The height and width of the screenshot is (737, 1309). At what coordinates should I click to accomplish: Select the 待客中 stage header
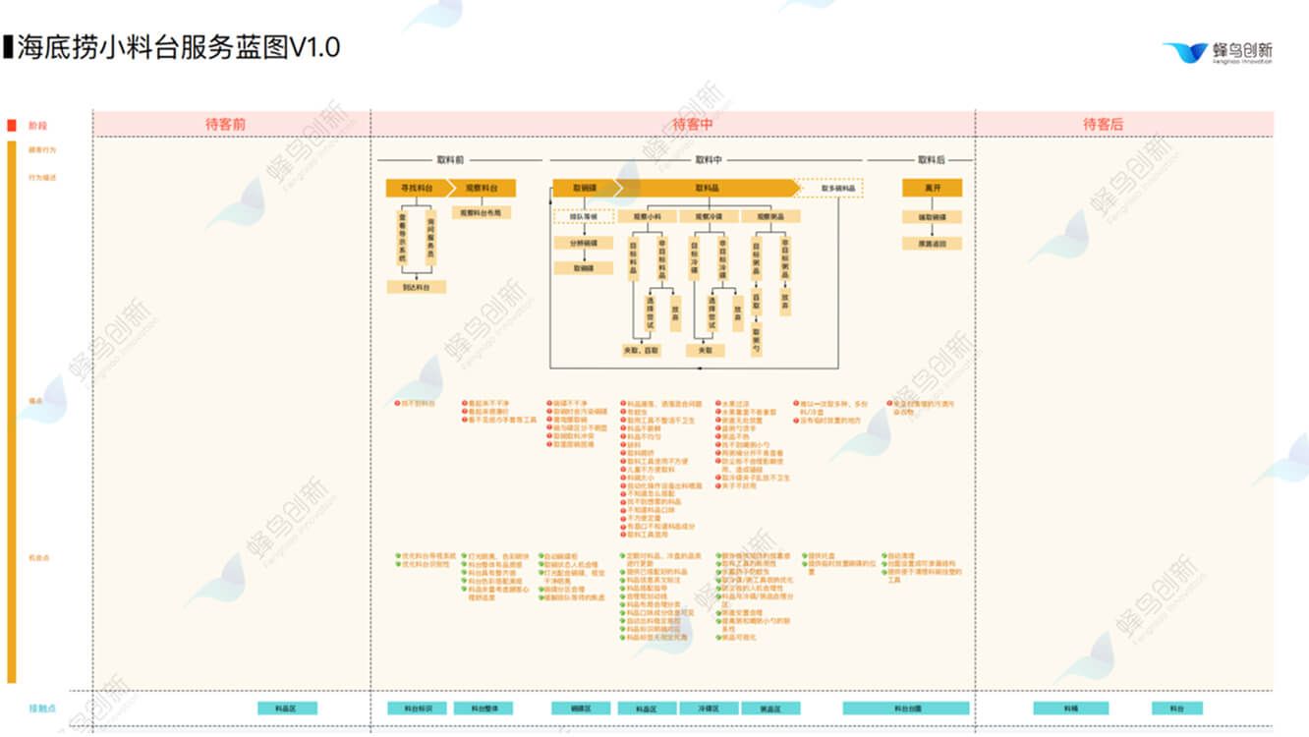point(693,124)
